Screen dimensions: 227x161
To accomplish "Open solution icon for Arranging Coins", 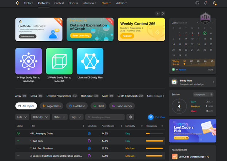I will tap(89, 134).
